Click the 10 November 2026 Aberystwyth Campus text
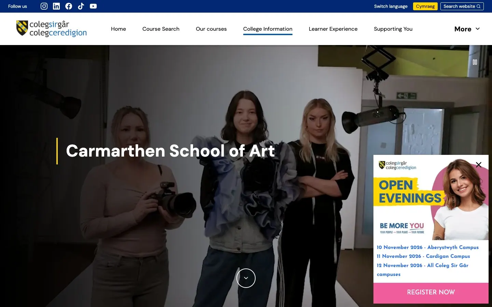 tap(428, 247)
